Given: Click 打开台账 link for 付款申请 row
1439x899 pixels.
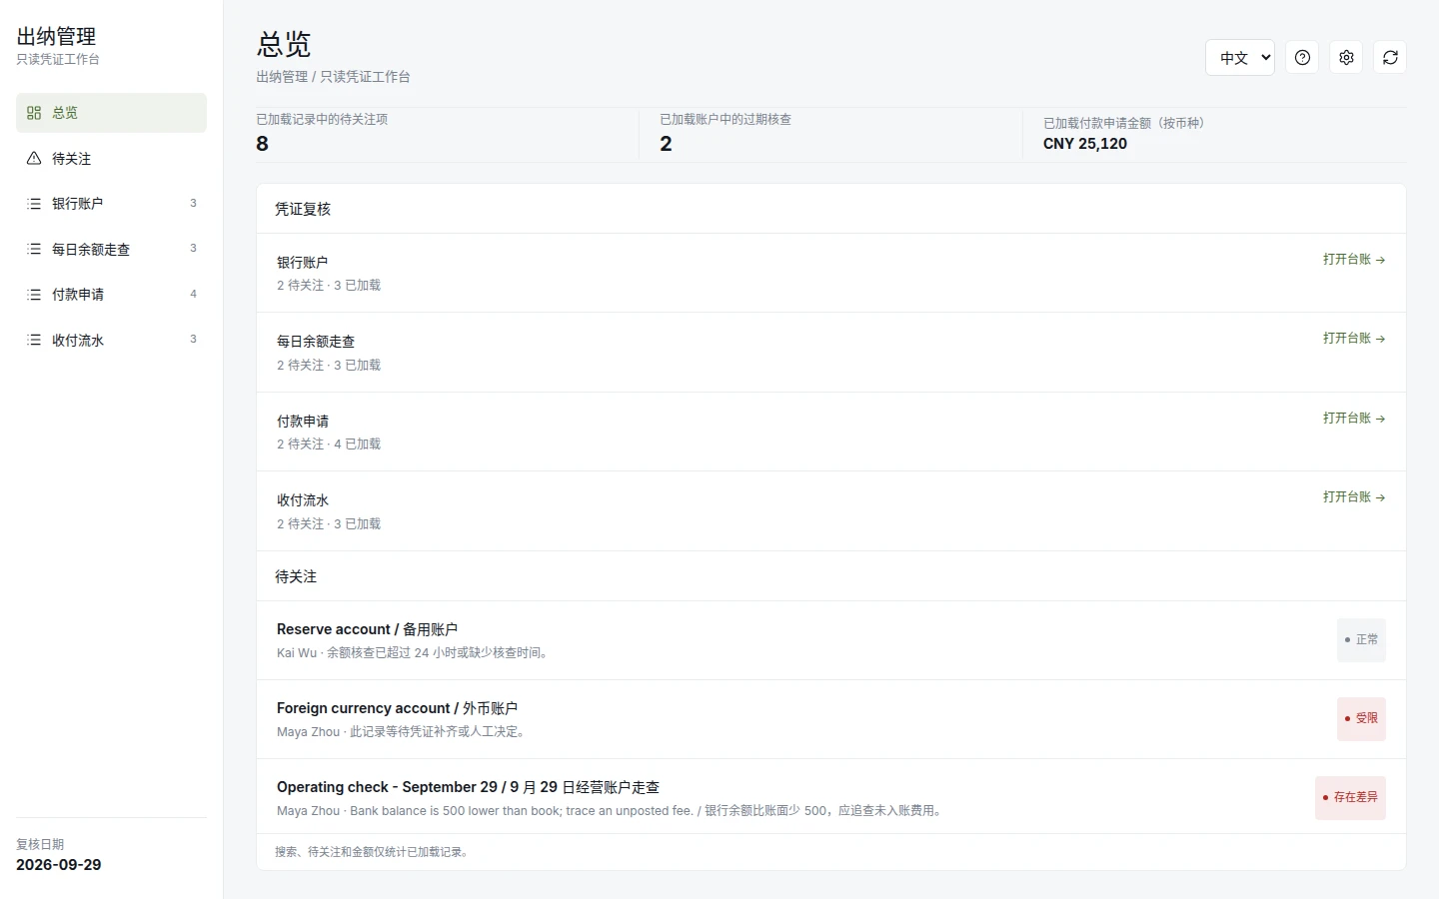Looking at the screenshot, I should 1354,419.
